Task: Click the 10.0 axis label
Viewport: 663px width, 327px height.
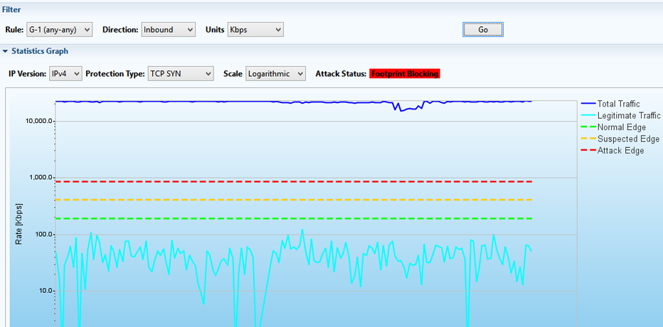Action: click(45, 291)
